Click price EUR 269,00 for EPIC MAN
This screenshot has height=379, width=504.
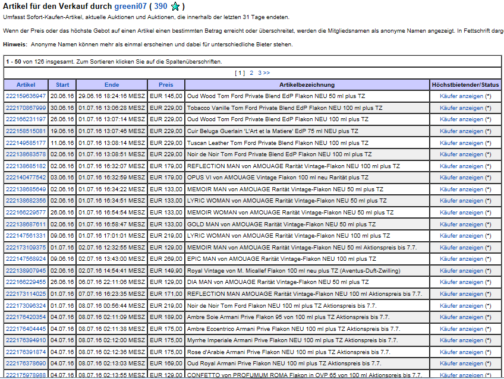pos(166,258)
